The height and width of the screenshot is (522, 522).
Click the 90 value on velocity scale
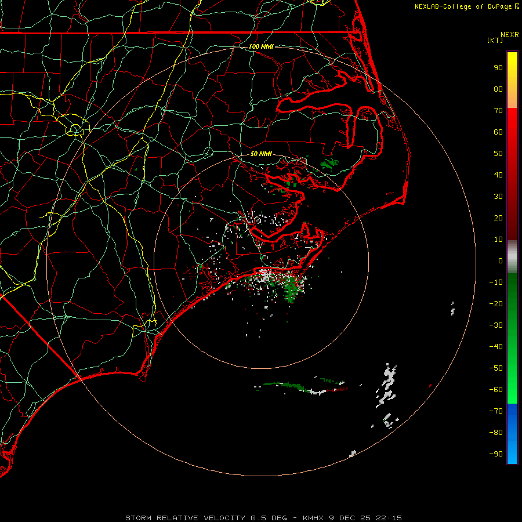[498, 68]
